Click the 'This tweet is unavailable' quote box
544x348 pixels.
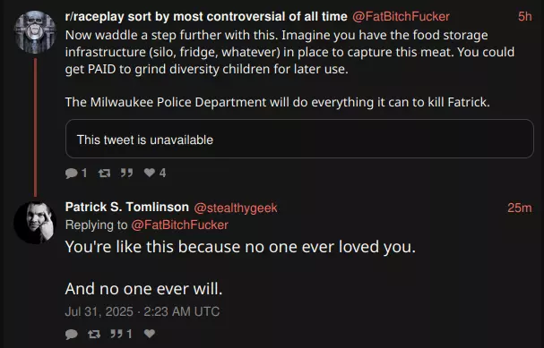click(299, 139)
